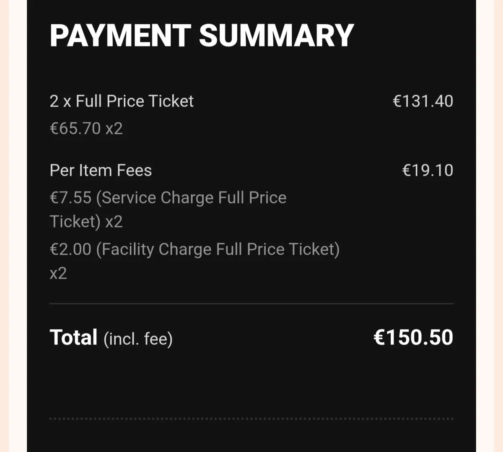Click the €7.55 Service Charge line
The width and height of the screenshot is (503, 452).
[x=168, y=198]
